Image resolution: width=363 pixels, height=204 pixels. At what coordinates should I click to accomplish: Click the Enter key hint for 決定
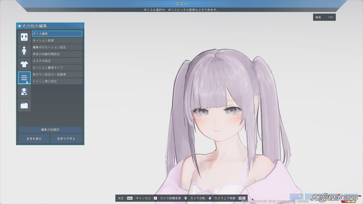coord(130,198)
